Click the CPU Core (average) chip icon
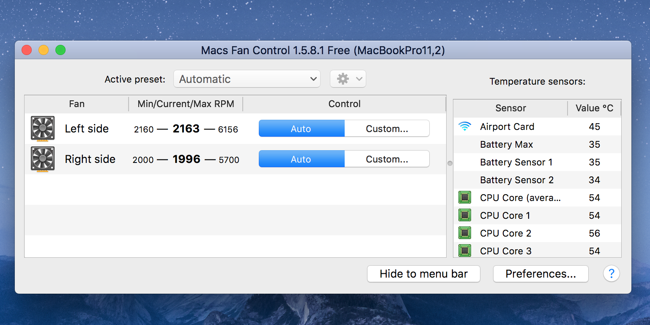Screen dimensions: 650x325 (x=465, y=197)
